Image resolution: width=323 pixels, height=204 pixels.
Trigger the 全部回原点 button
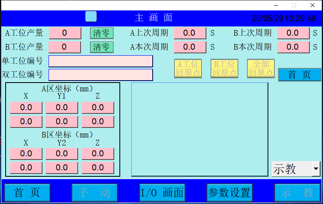(x=261, y=69)
